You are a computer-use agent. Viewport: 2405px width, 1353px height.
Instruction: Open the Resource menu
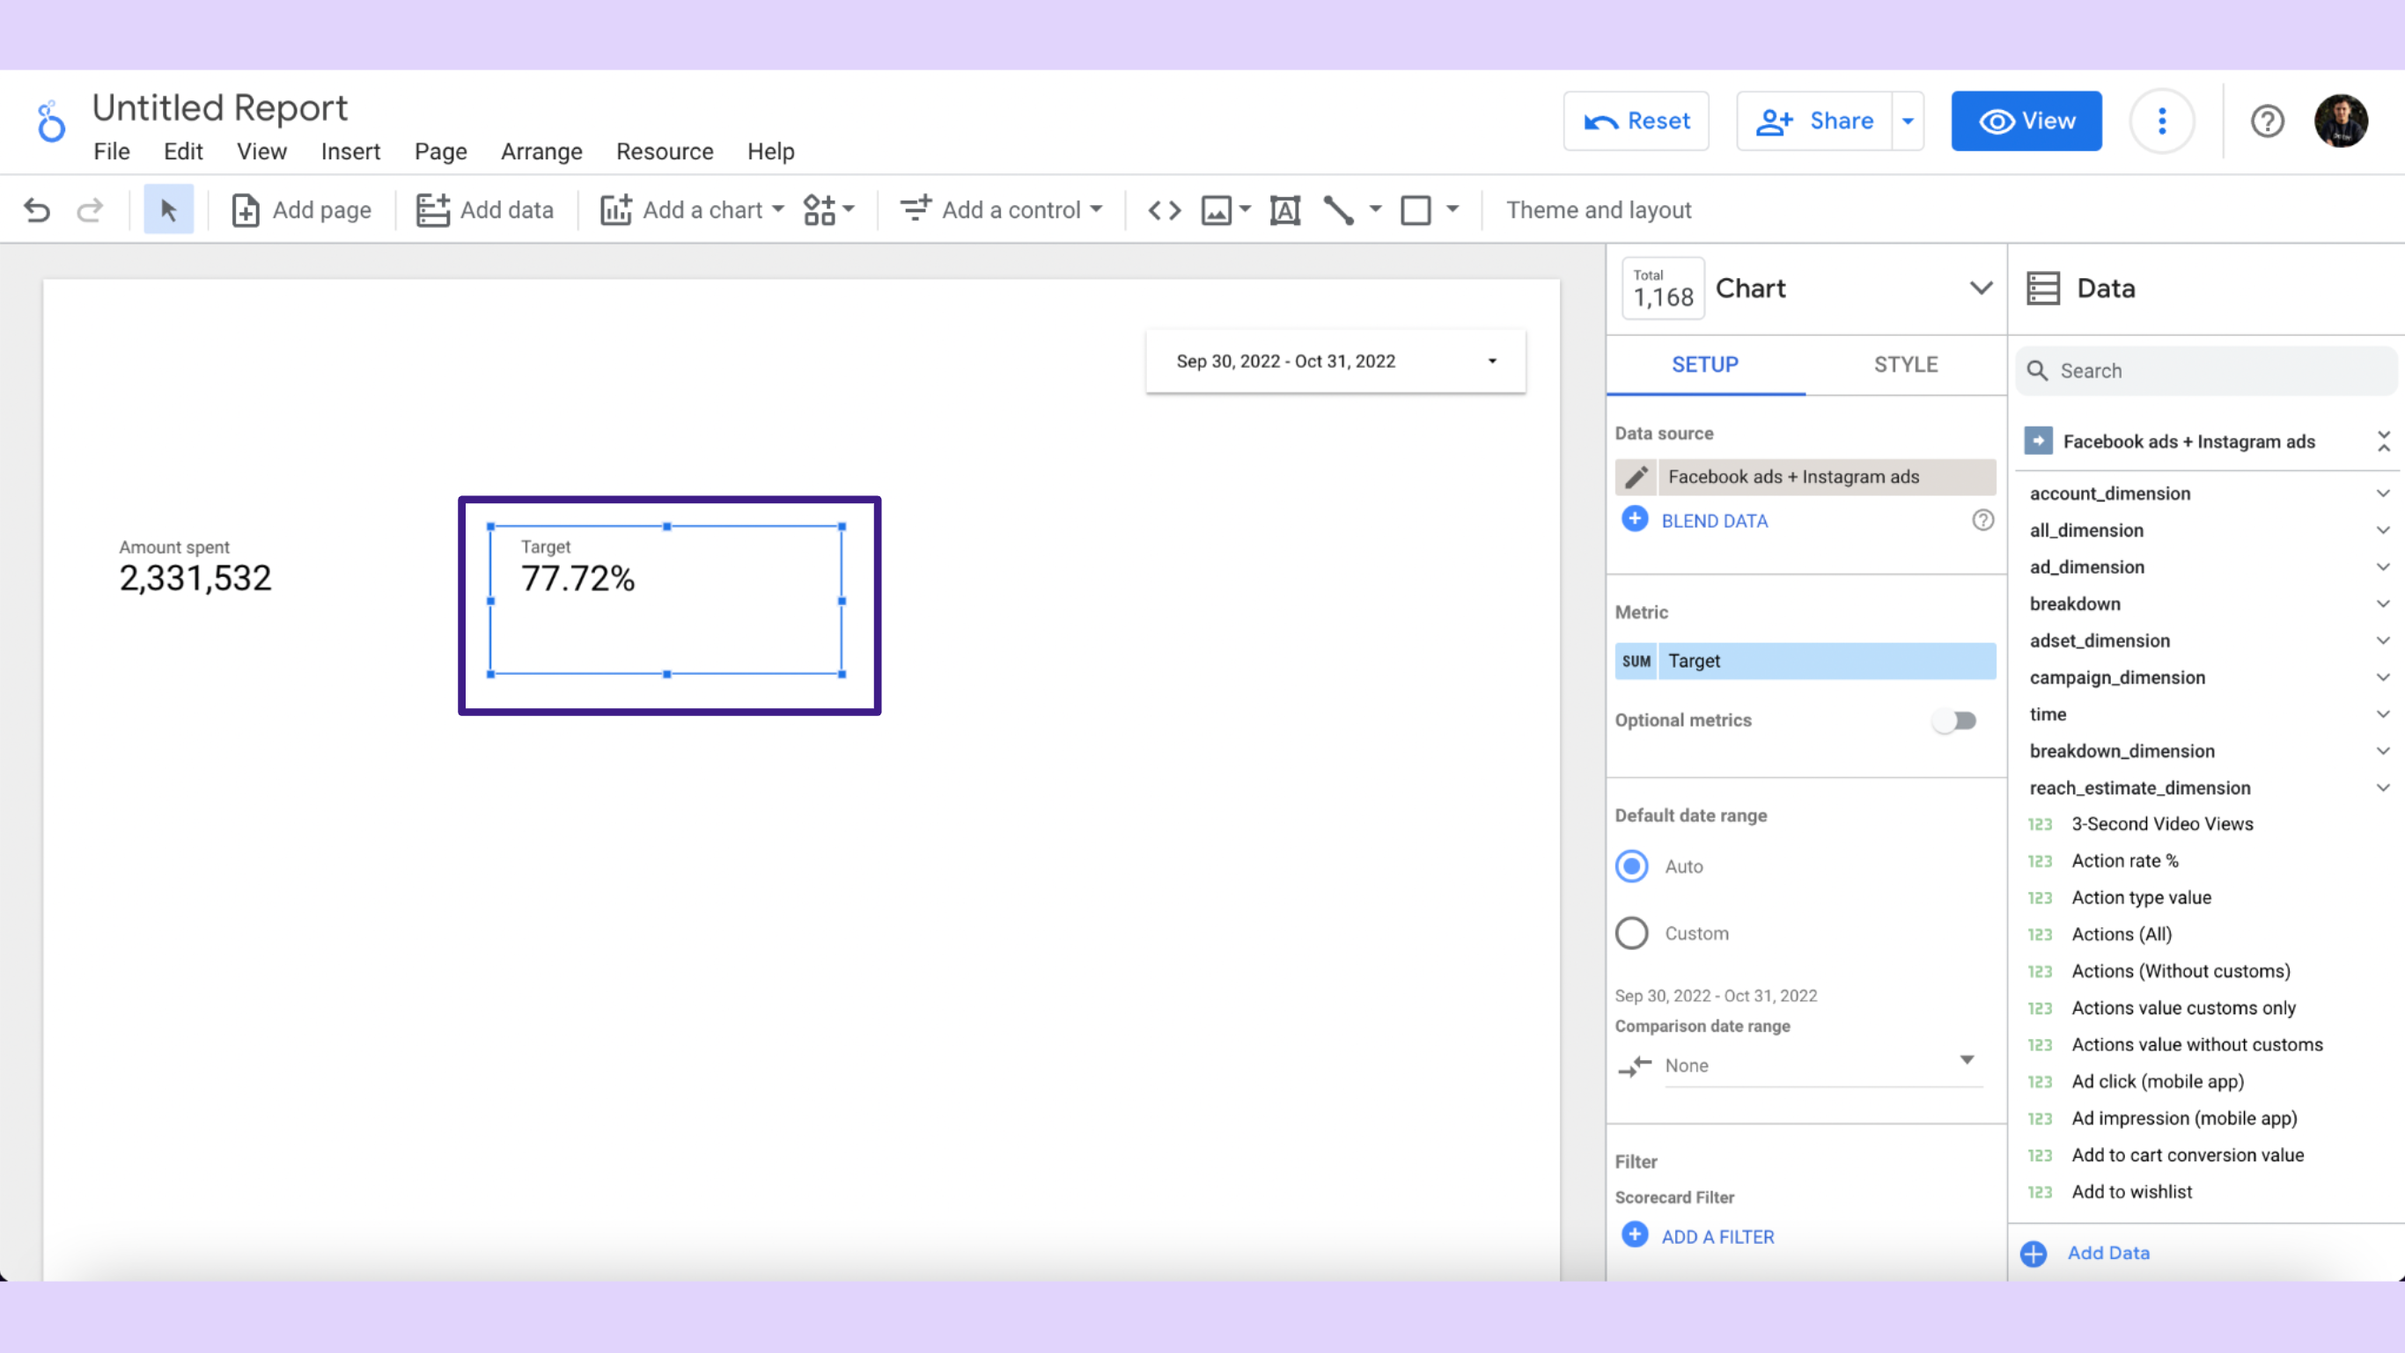point(665,151)
